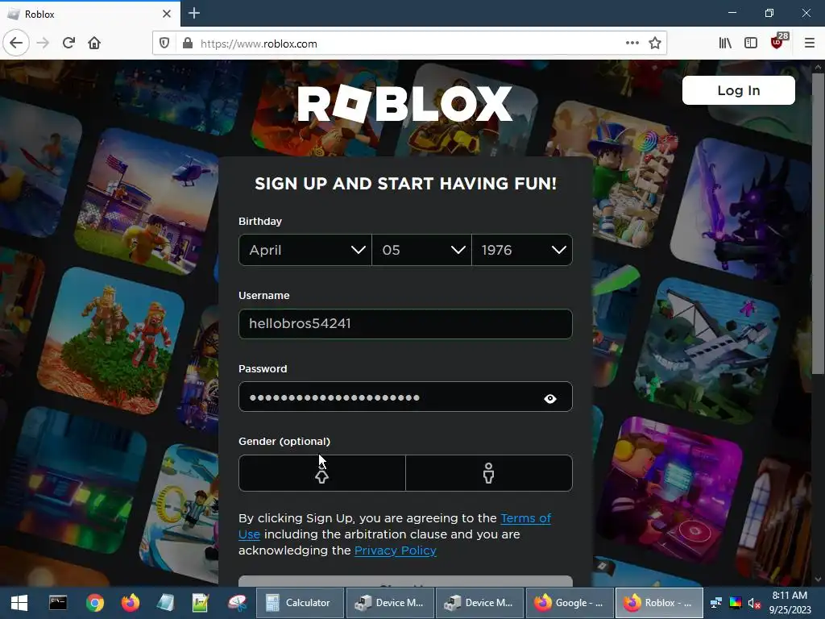
Task: Reload the Roblox page
Action: [x=69, y=44]
